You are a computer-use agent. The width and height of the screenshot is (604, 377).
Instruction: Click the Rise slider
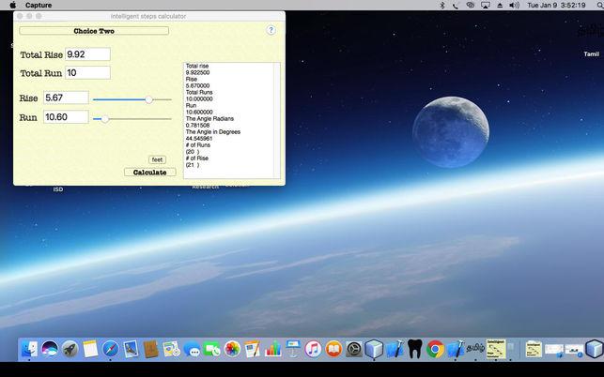pos(148,98)
